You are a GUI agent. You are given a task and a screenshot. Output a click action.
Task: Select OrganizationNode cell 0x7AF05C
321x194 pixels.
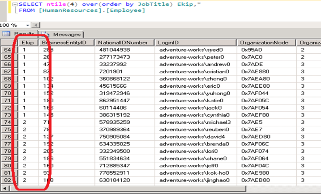(x=266, y=101)
